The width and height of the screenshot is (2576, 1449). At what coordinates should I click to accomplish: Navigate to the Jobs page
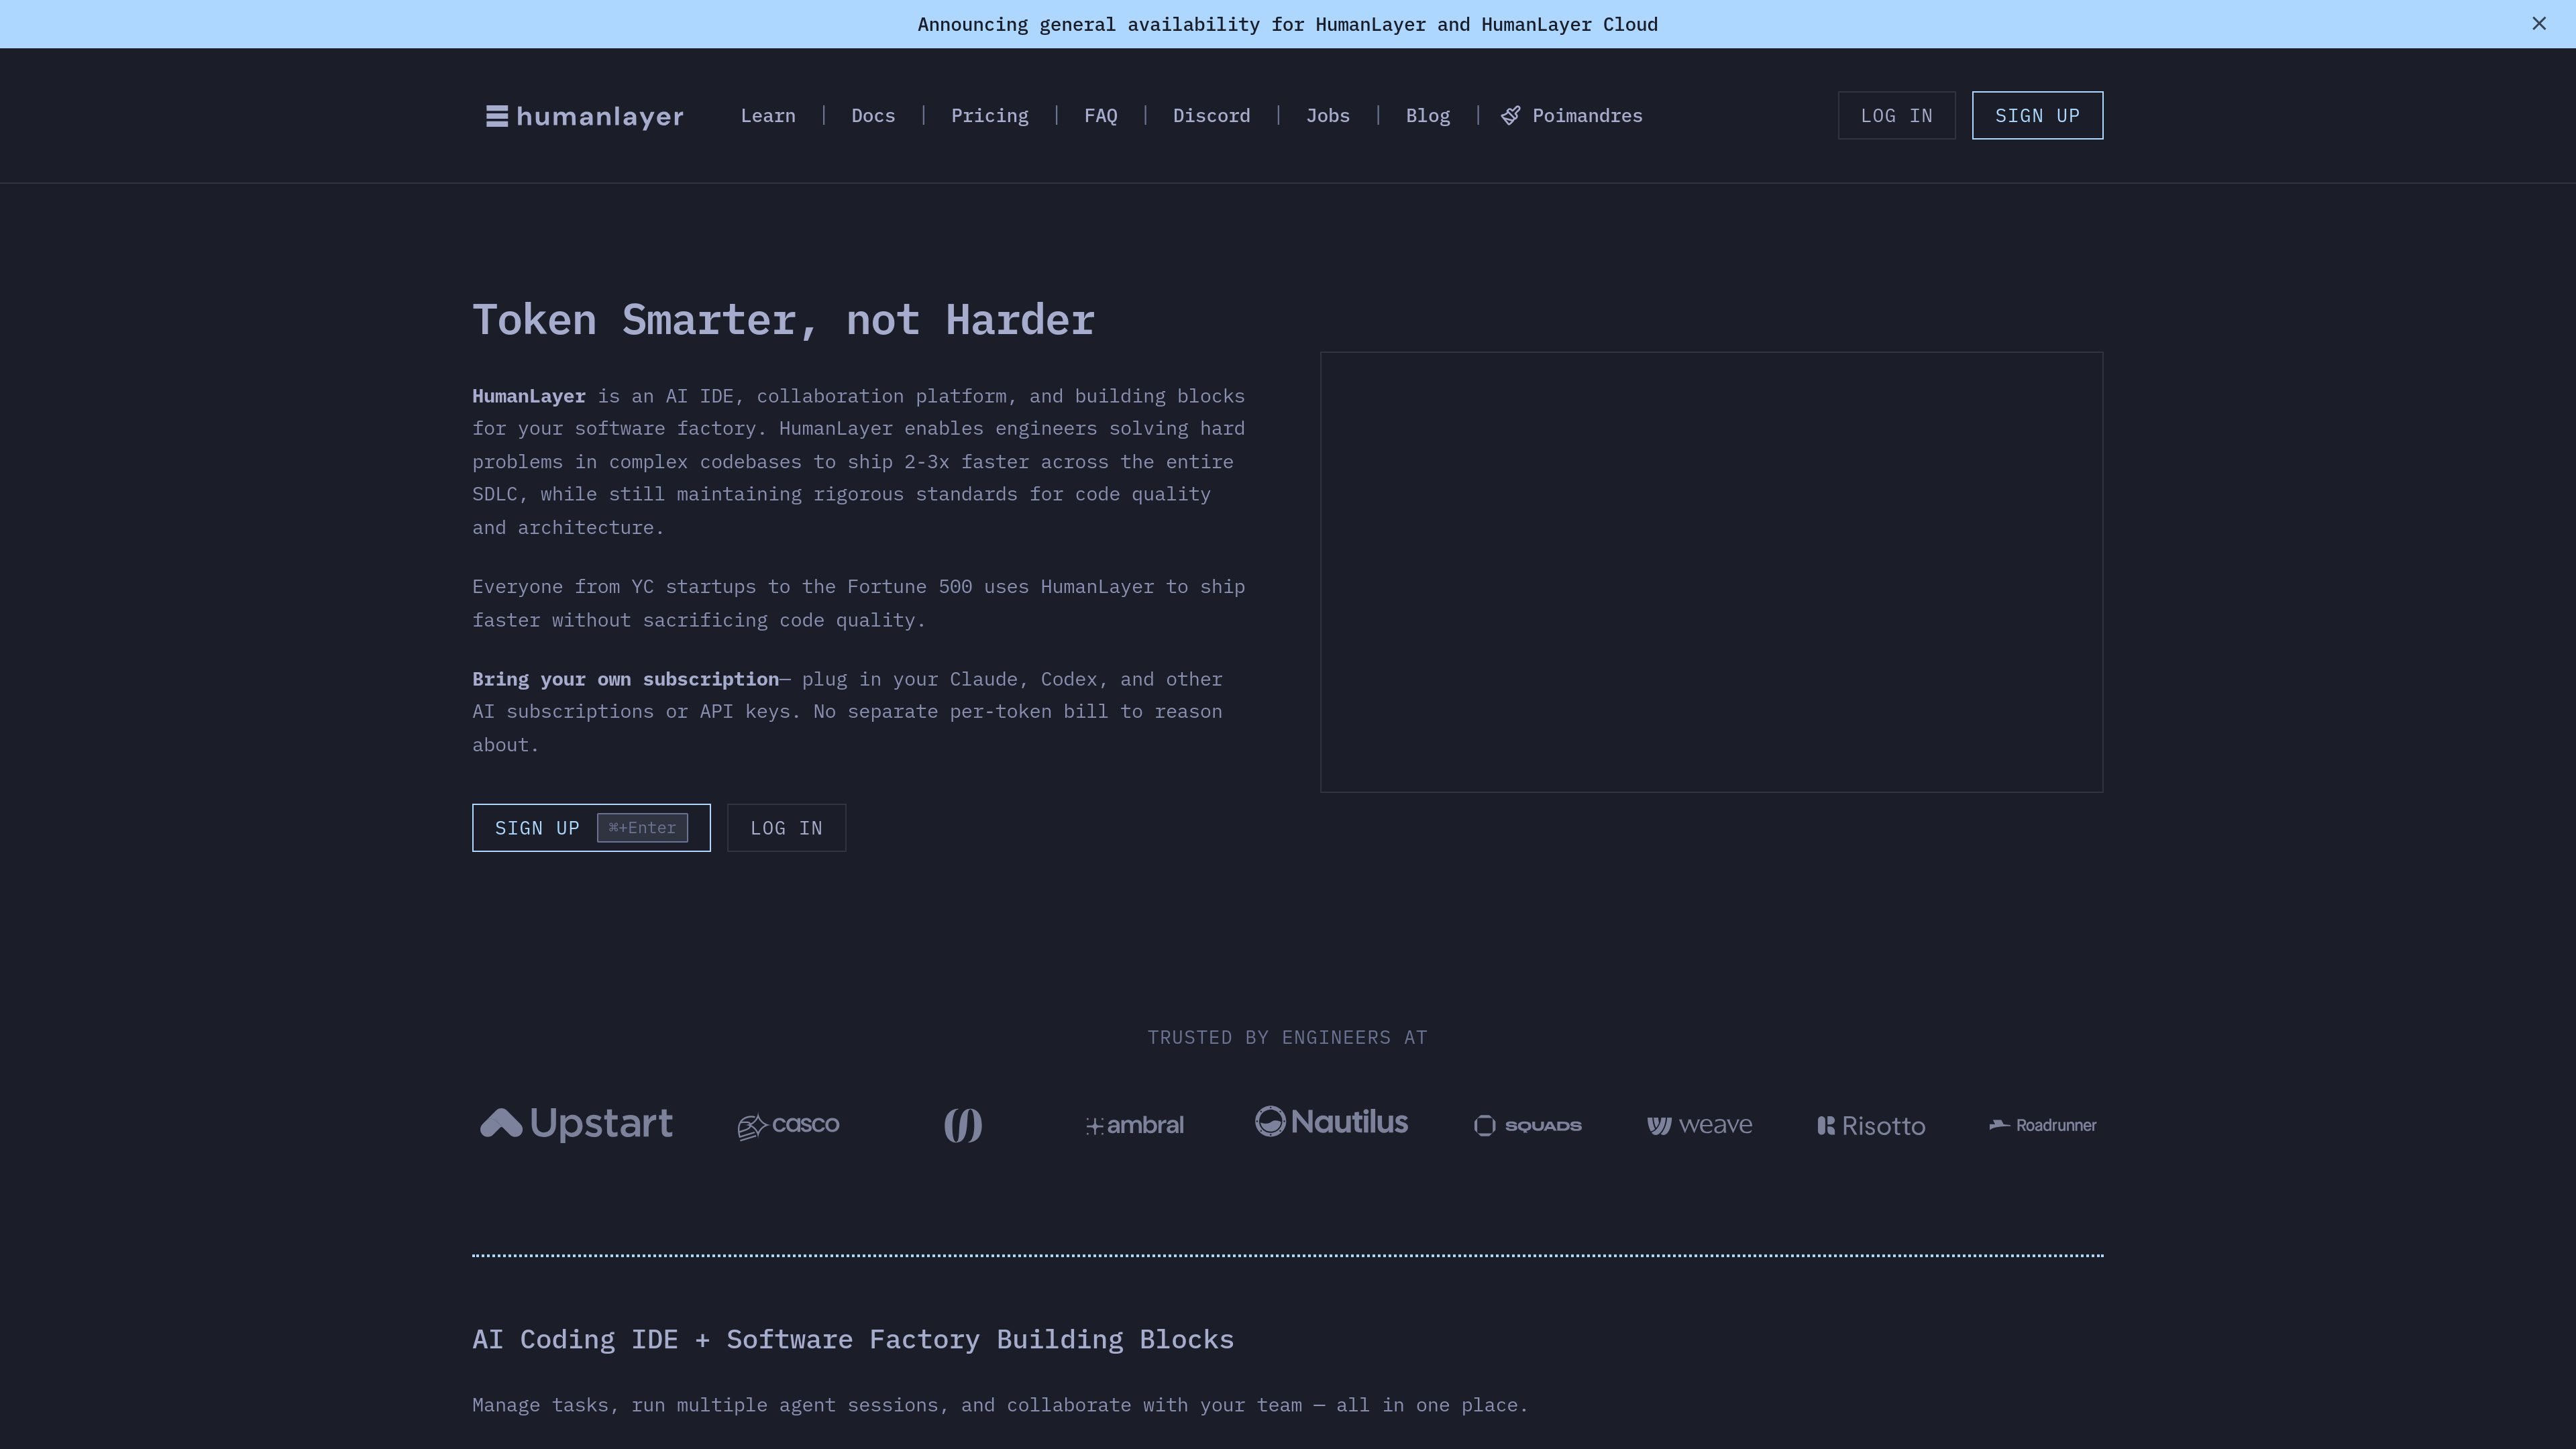point(1327,116)
